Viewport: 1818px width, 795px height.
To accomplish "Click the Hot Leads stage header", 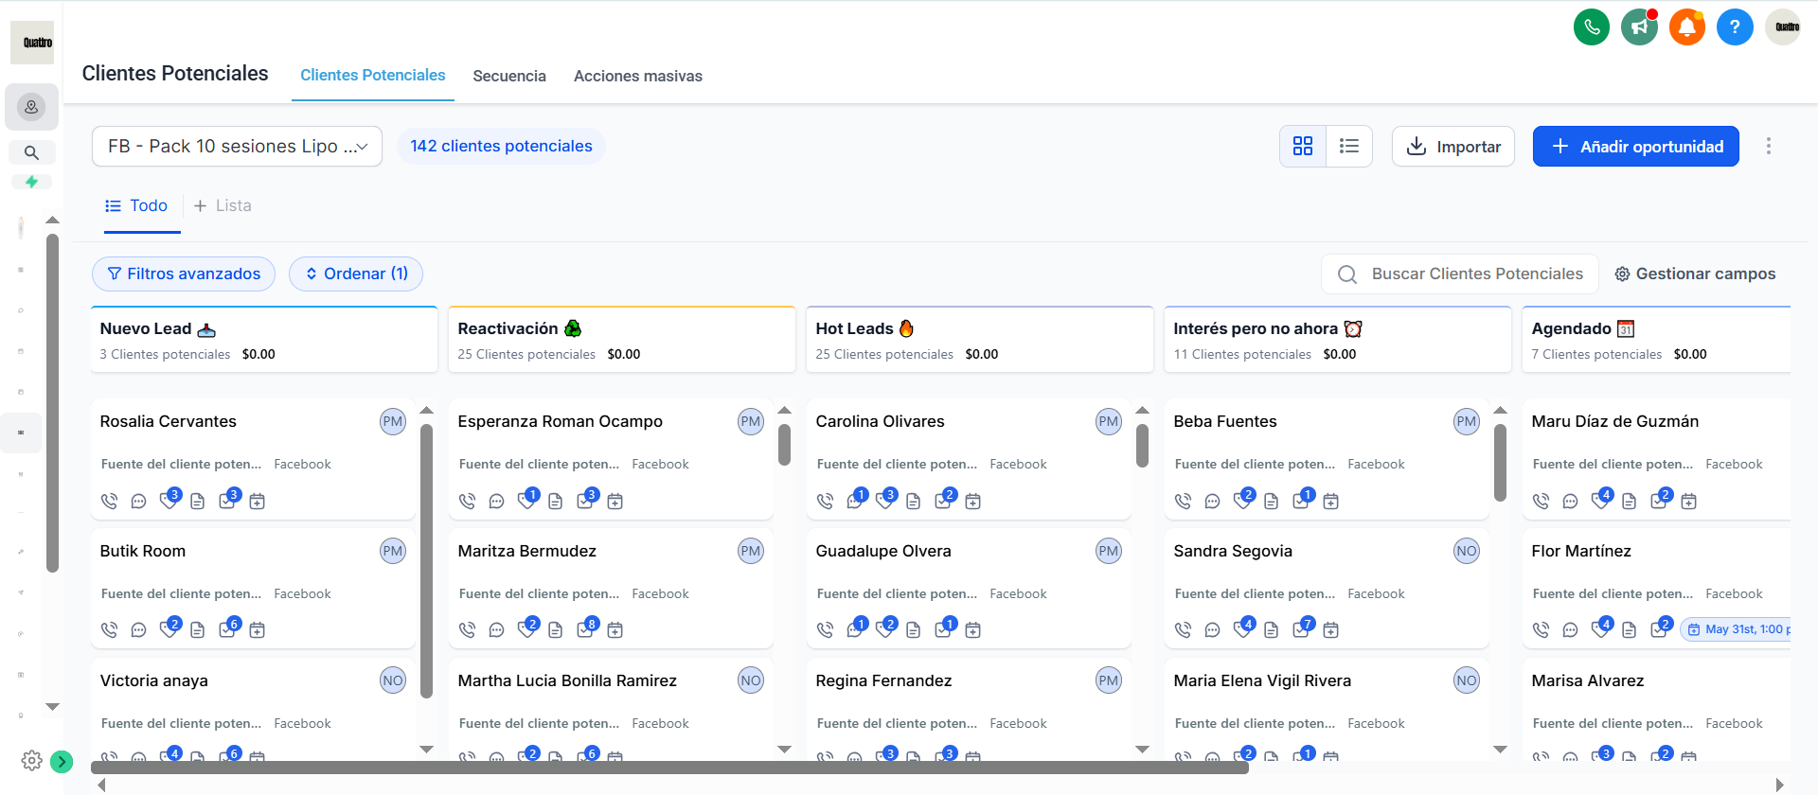I will point(980,339).
